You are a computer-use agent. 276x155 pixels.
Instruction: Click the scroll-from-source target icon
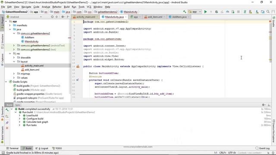coord(52,17)
